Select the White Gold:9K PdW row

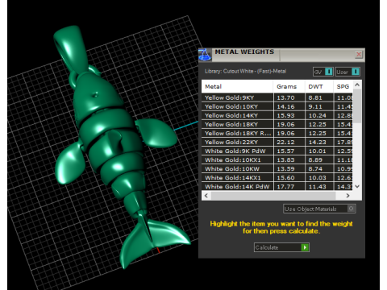tap(277, 151)
